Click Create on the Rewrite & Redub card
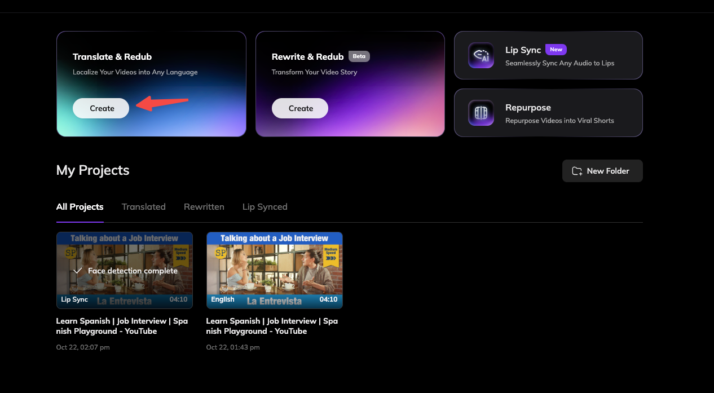 tap(299, 108)
